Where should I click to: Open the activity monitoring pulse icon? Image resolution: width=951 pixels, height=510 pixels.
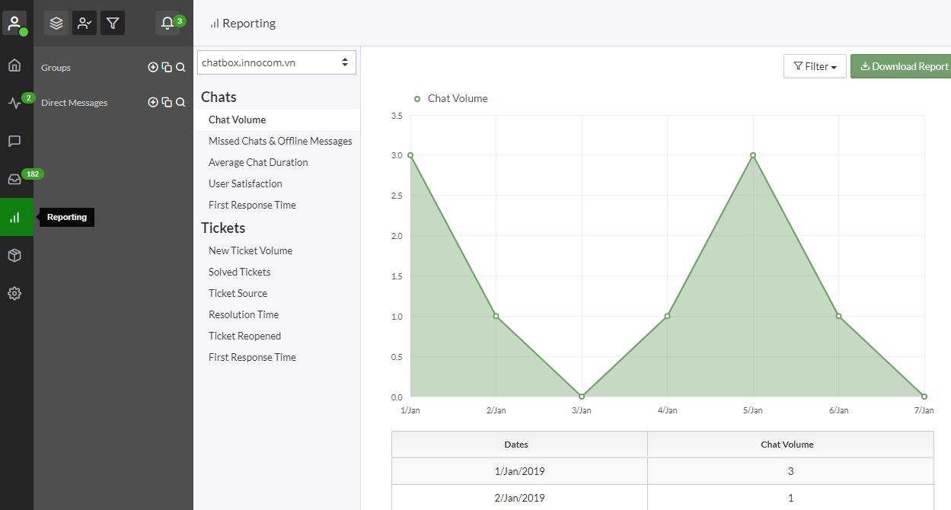[x=14, y=103]
